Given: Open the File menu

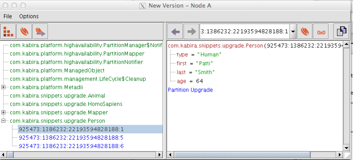Looking at the screenshot, I should click(8, 16).
